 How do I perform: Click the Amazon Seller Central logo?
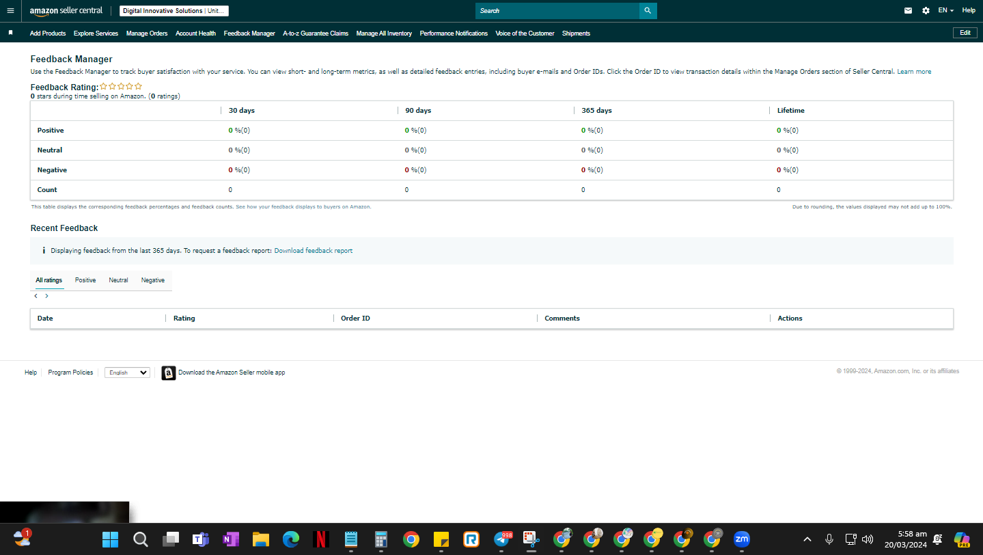click(x=66, y=11)
